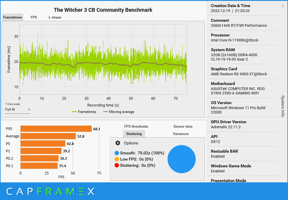Click the P5 bar showing 42.8
Screen dimensions: 288x200
pyautogui.click(x=43, y=144)
